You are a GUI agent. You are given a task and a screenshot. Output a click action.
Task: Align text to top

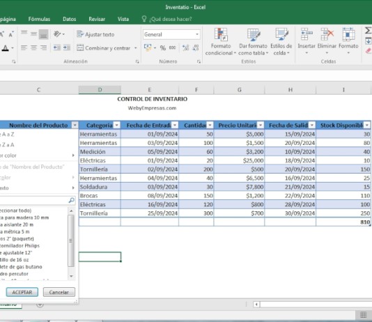(24, 34)
